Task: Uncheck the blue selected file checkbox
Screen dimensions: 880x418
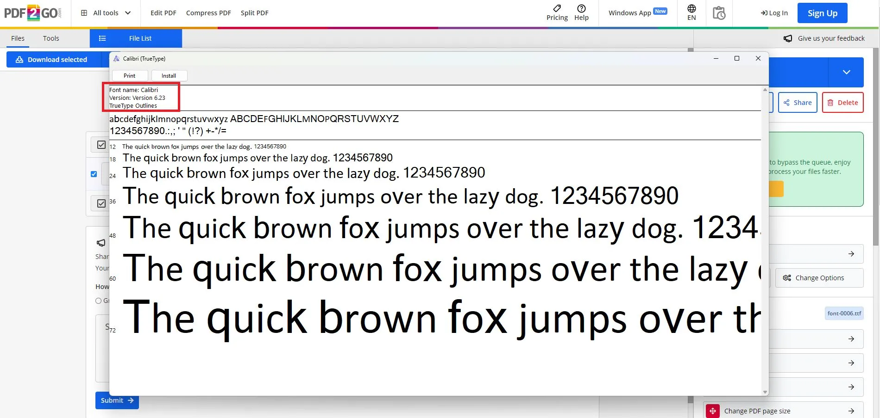Action: (94, 174)
